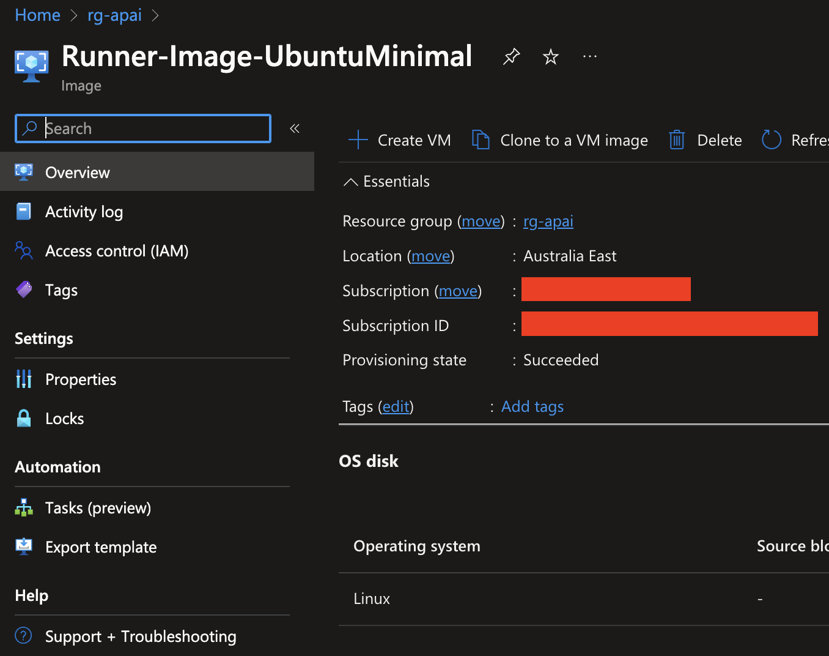Pin this image to the dashboard

(512, 57)
